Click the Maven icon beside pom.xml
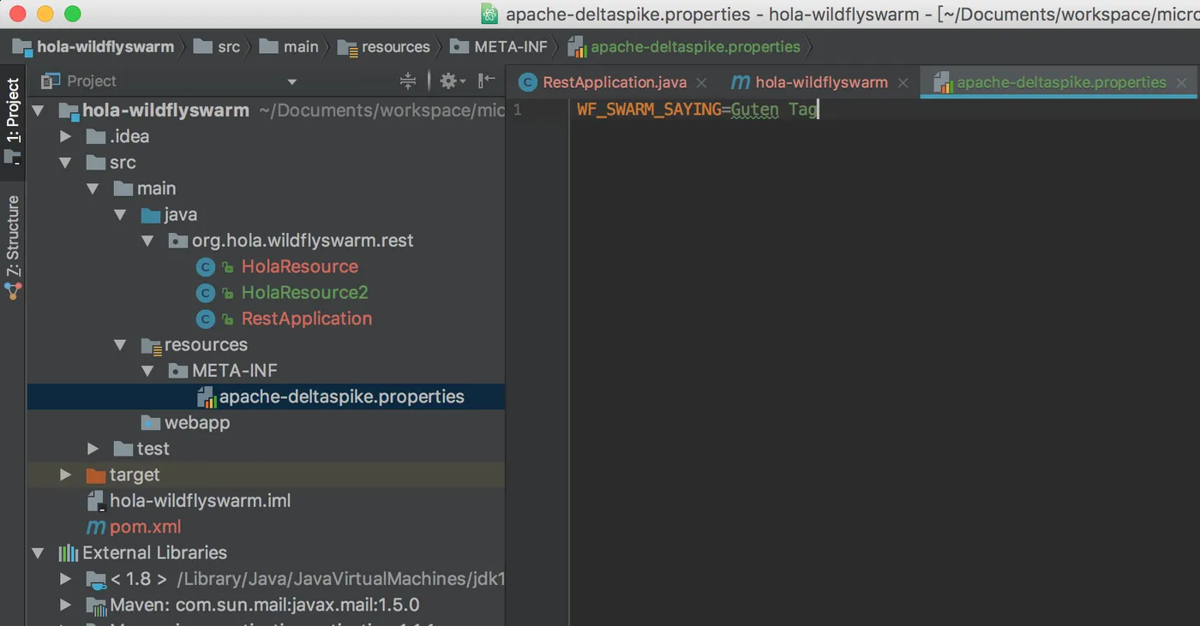 tap(96, 528)
